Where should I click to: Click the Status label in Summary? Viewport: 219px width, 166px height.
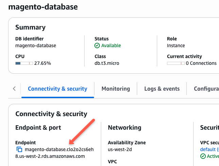[102, 39]
